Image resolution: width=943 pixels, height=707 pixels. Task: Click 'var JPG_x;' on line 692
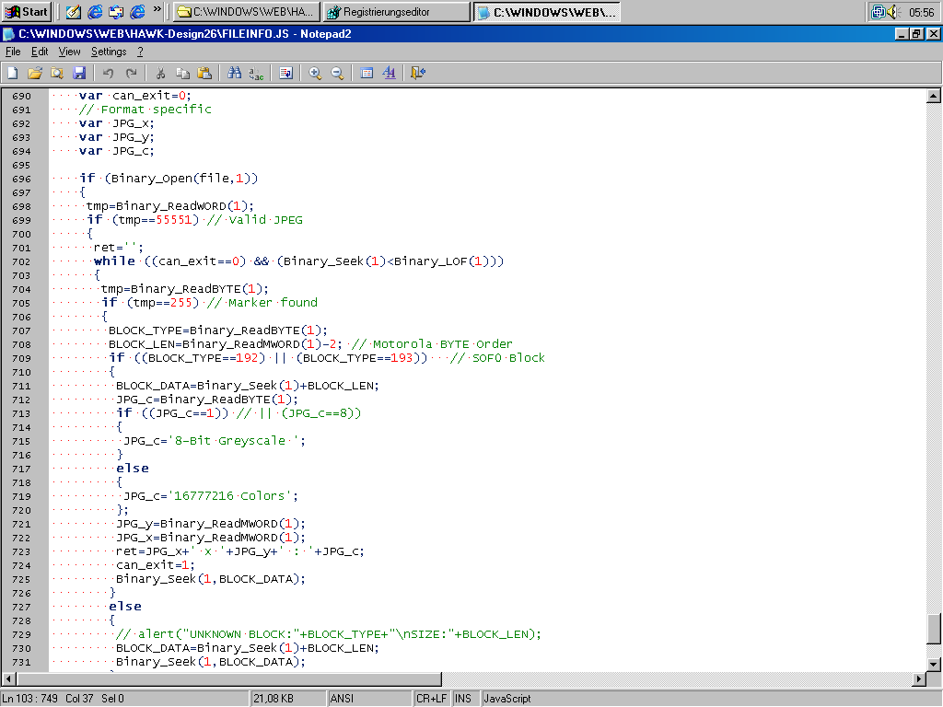point(116,123)
